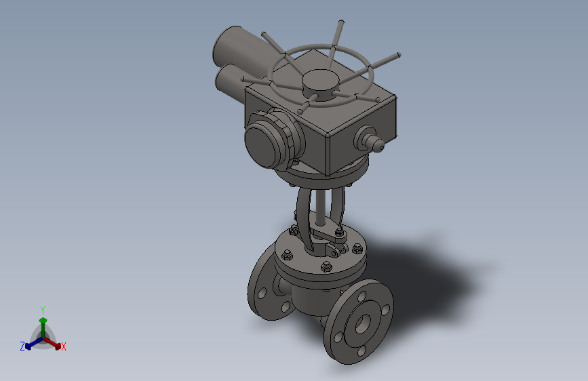Select the handwheel center hub on the actuator
Viewport: 588px width, 381px height.
tap(321, 84)
